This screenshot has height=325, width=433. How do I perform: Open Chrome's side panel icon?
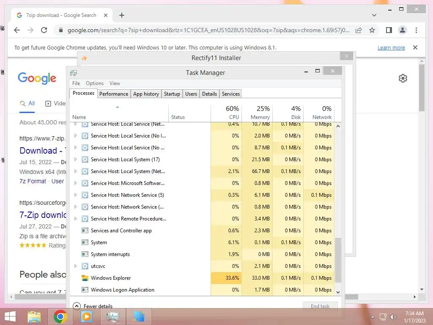point(389,30)
